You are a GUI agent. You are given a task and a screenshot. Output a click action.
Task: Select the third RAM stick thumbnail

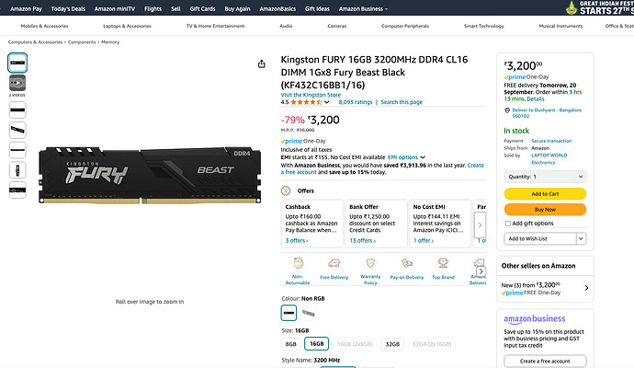[x=17, y=110]
